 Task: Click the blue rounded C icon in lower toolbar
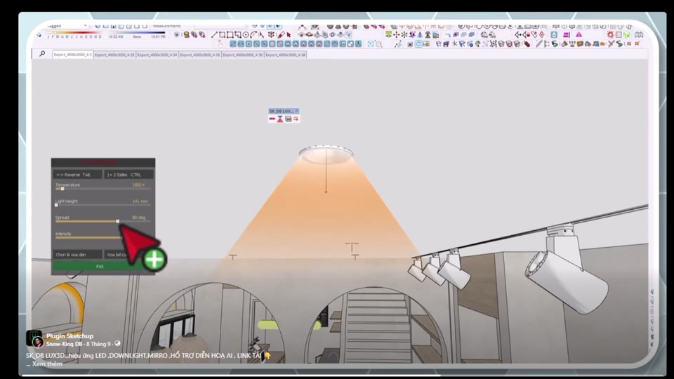coord(418,44)
